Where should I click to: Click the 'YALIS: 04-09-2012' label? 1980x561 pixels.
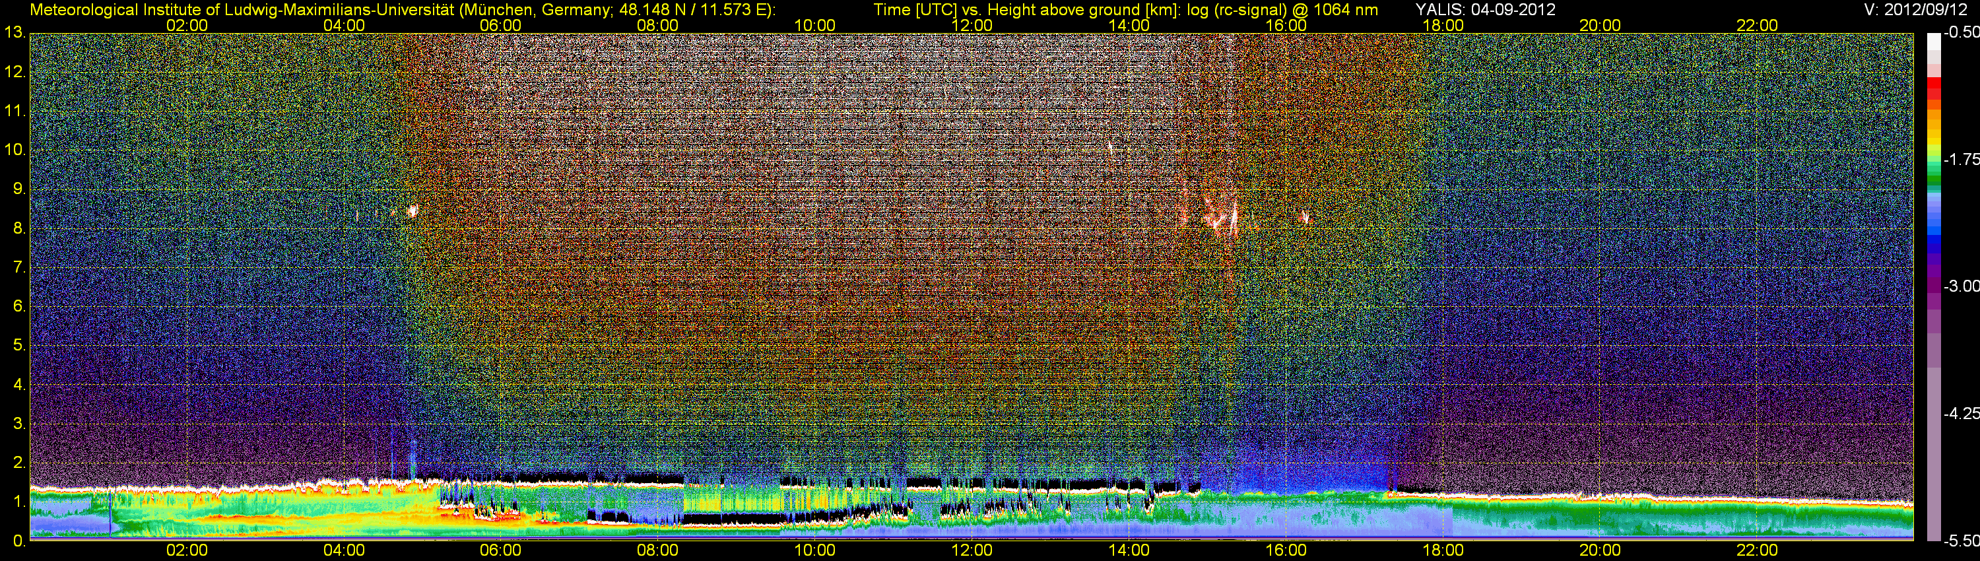coord(1485,10)
